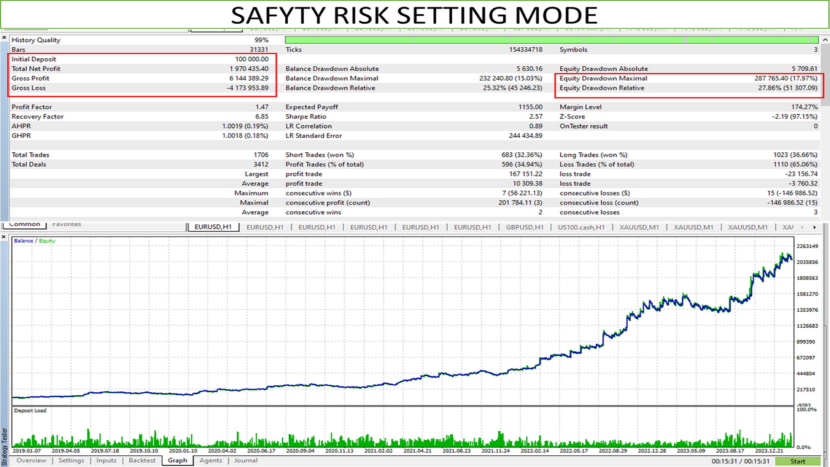The image size is (830, 467).
Task: Click the report scrollbar up arrow
Action: [825, 40]
